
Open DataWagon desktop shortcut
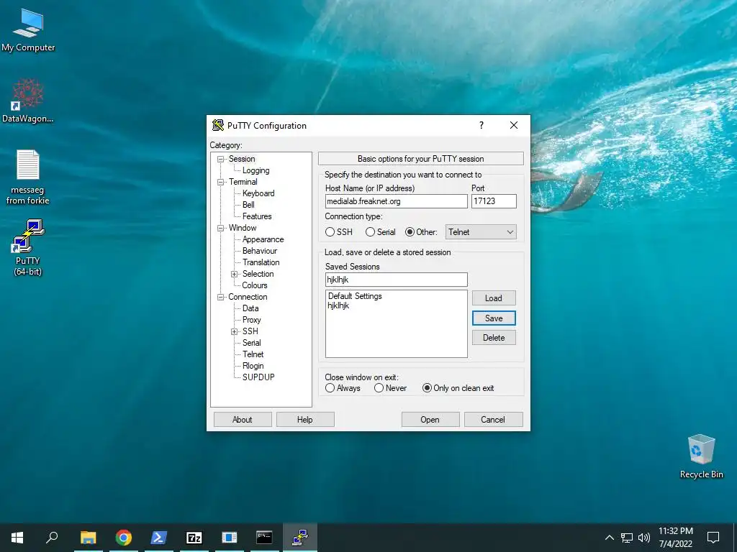28,101
